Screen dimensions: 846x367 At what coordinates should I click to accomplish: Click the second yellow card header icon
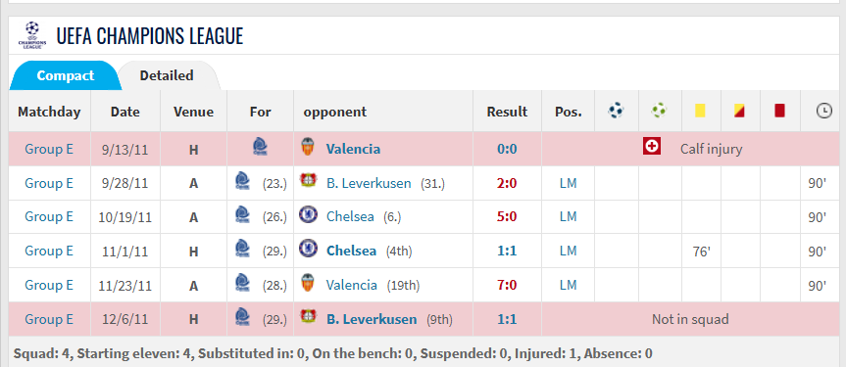(x=740, y=111)
